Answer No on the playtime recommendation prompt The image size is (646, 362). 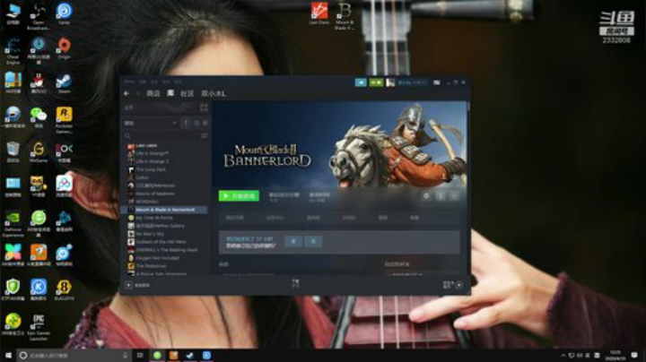click(313, 241)
